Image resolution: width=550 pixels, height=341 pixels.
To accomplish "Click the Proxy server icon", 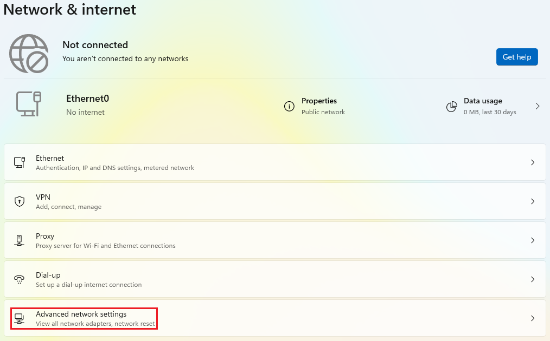I will click(x=20, y=240).
